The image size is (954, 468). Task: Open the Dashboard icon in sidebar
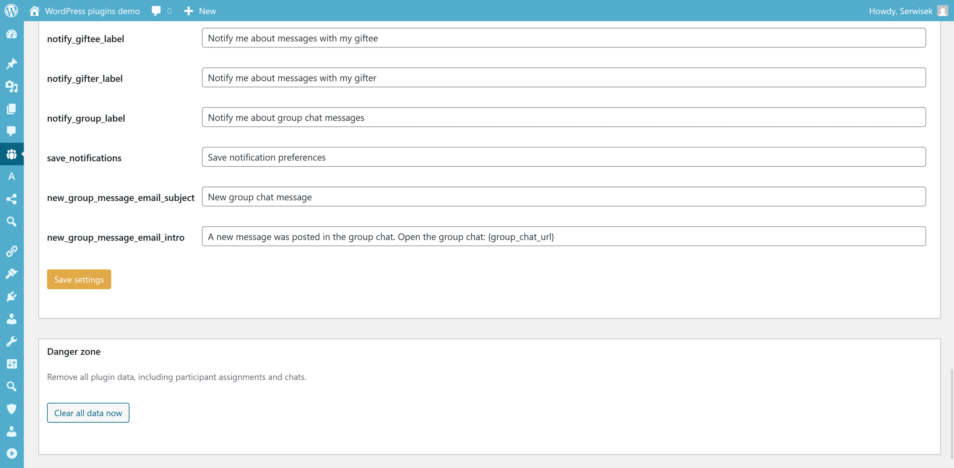(12, 34)
